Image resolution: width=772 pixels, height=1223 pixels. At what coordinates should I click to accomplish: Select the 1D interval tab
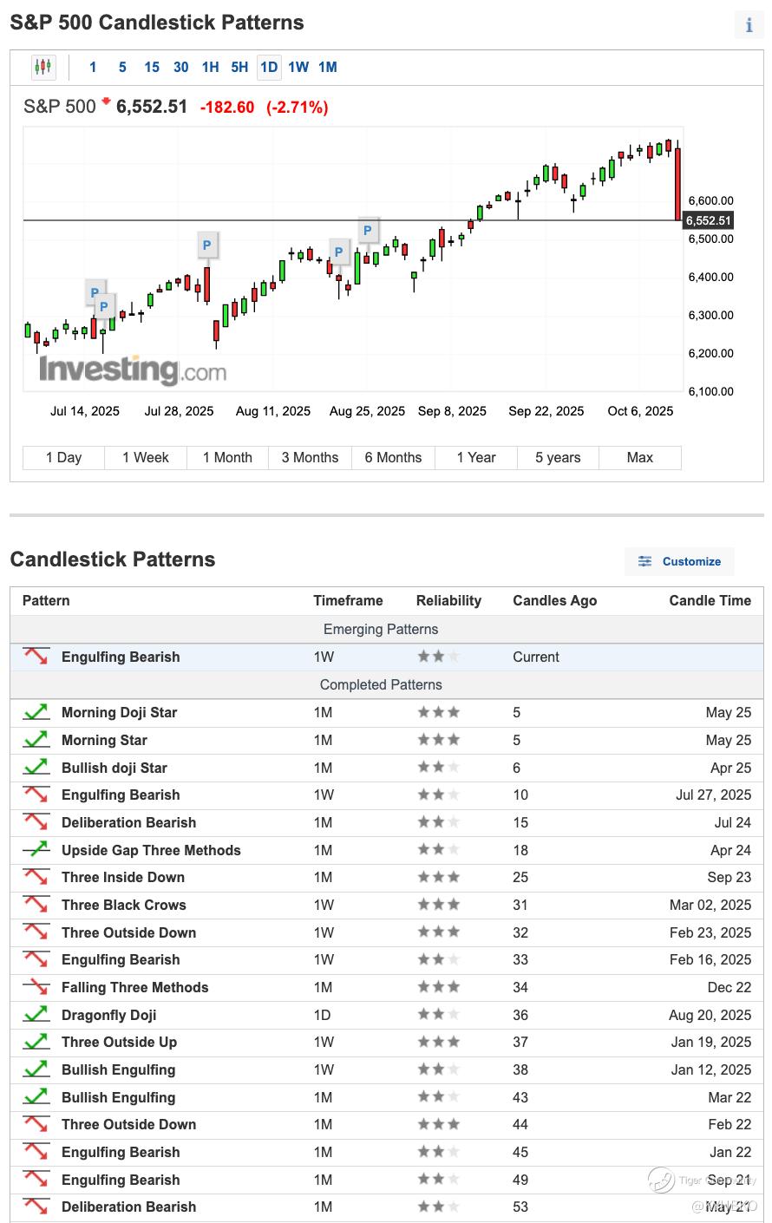pos(269,67)
